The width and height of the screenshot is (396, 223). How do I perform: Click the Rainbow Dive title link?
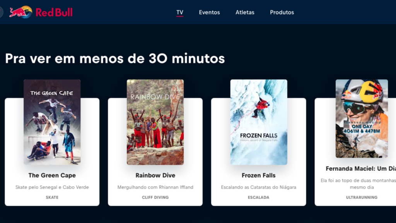[x=155, y=175]
